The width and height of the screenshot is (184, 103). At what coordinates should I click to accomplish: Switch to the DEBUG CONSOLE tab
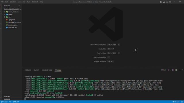click(x=47, y=70)
